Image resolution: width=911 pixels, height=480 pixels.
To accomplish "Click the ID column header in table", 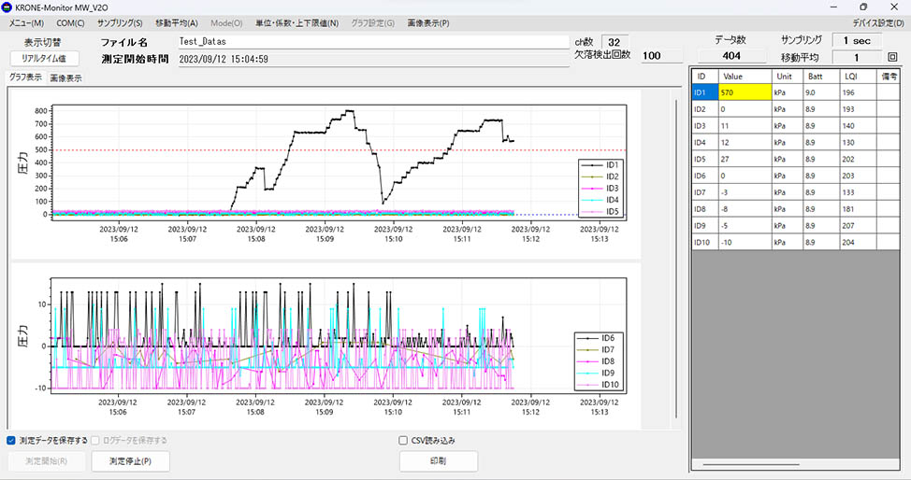I will 705,77.
